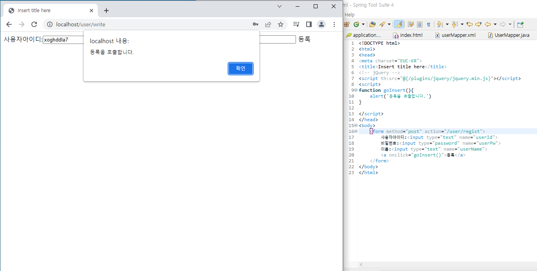Click the 등록 link on the page
This screenshot has height=271, width=537.
(304, 39)
